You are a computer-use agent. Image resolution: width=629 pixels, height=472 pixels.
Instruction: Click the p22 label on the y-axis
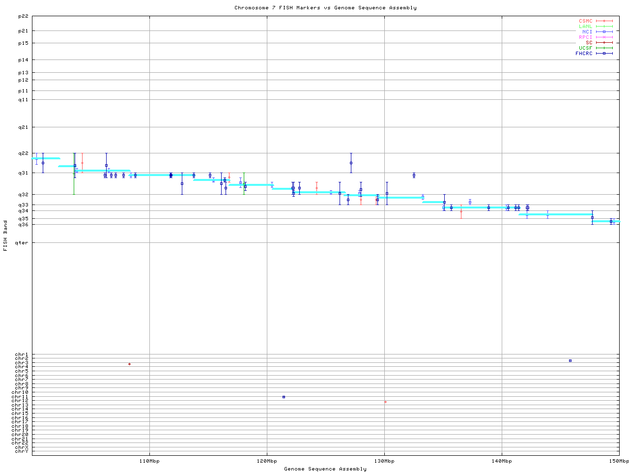coord(23,16)
